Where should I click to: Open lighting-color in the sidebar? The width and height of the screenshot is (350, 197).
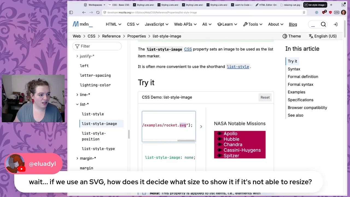coord(95,85)
